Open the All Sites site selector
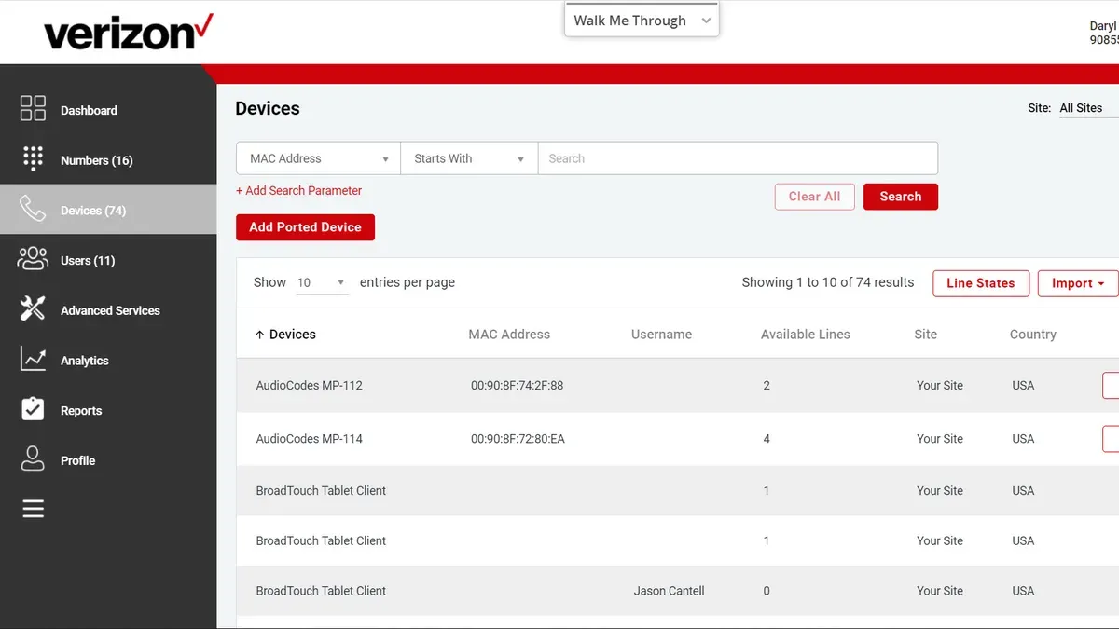The width and height of the screenshot is (1119, 629). 1087,108
